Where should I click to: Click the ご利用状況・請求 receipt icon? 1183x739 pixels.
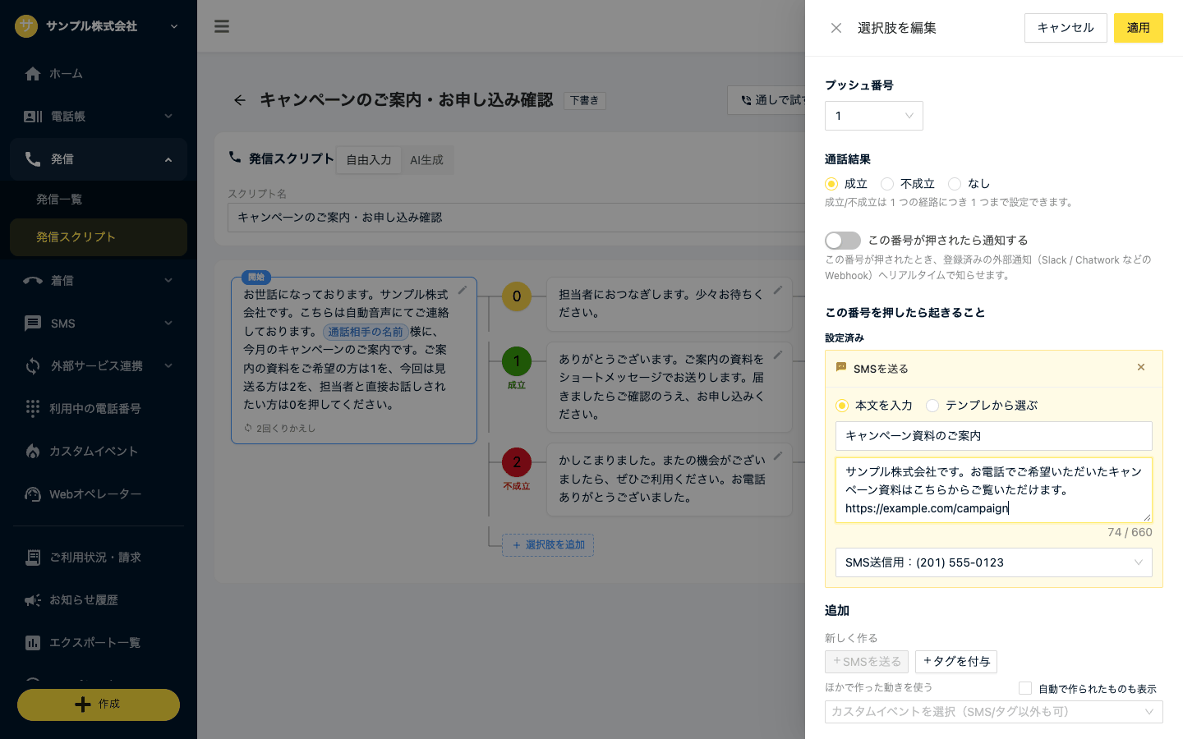[33, 558]
